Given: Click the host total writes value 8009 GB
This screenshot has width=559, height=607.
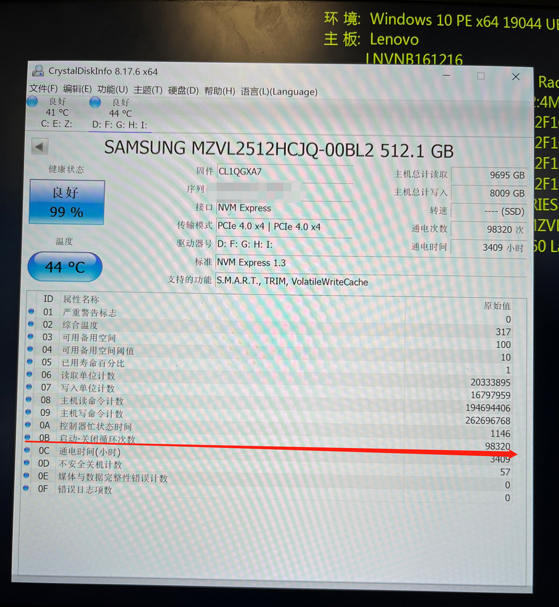Looking at the screenshot, I should pyautogui.click(x=489, y=193).
